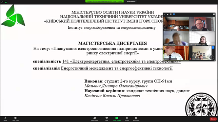The width and height of the screenshot is (218, 122).
Task: Open video options arrow beside Stop Video
Action: click(x=20, y=118)
